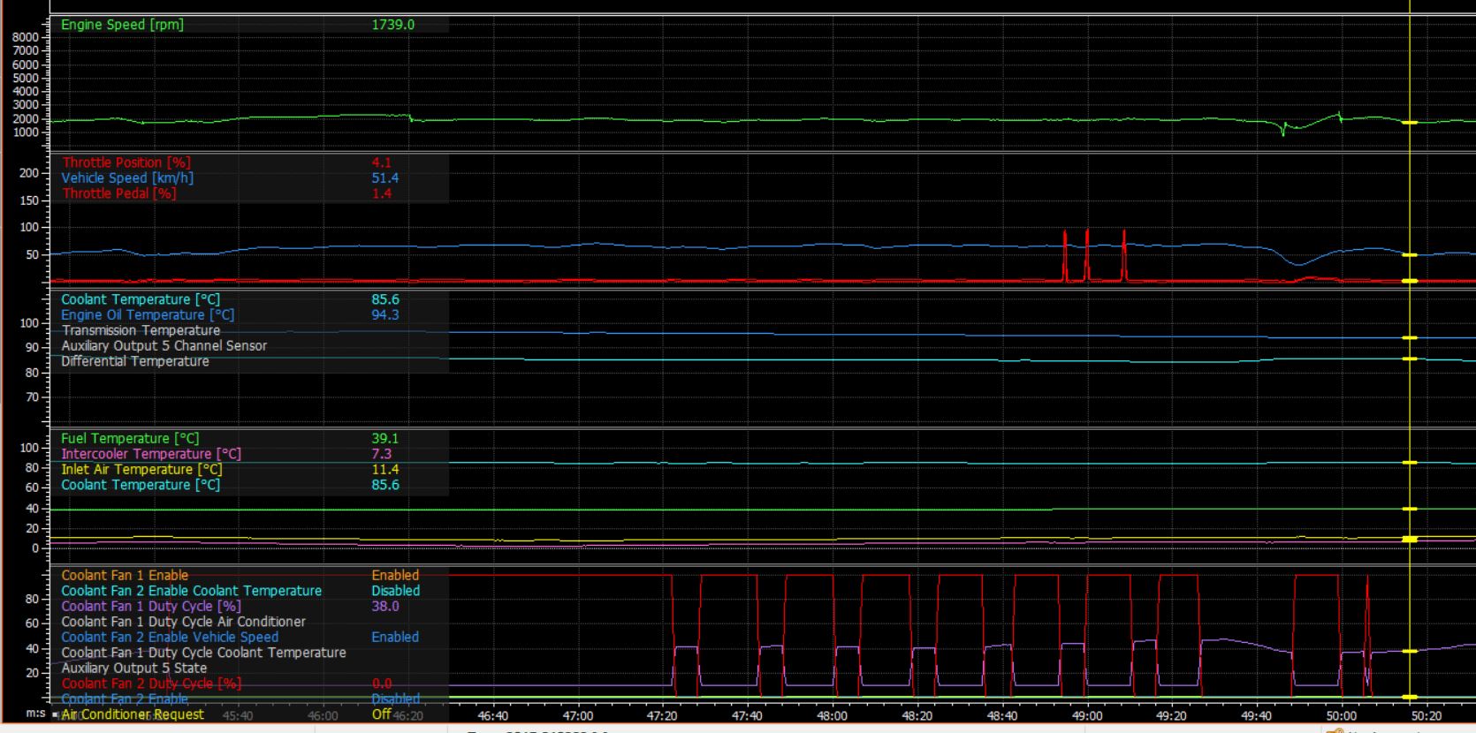Click the Intercooler Temperature channel label
Screen dimensions: 1476x733
click(x=150, y=454)
